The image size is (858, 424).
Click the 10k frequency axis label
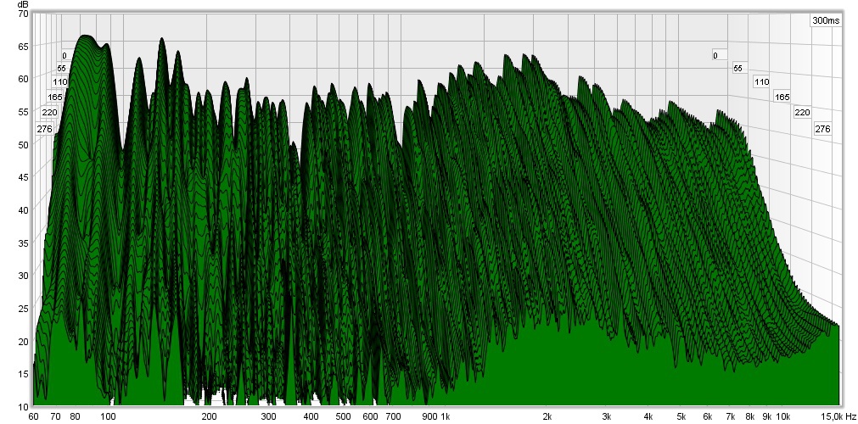783,416
